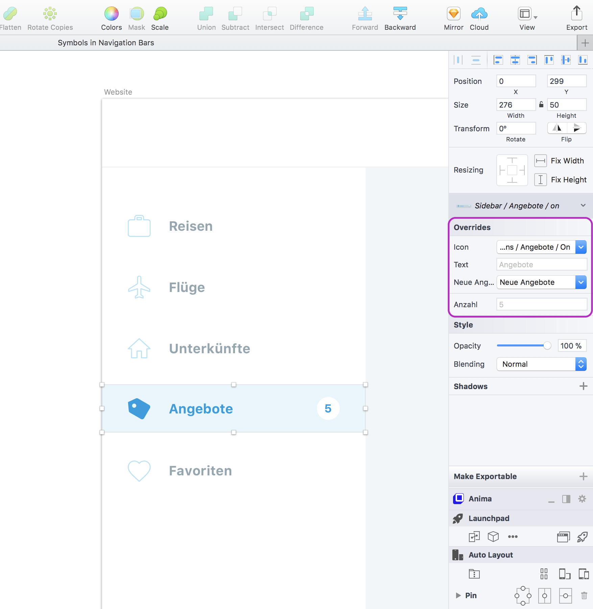The width and height of the screenshot is (593, 609).
Task: Click the Launchpad rocket publish icon
Action: pos(583,537)
